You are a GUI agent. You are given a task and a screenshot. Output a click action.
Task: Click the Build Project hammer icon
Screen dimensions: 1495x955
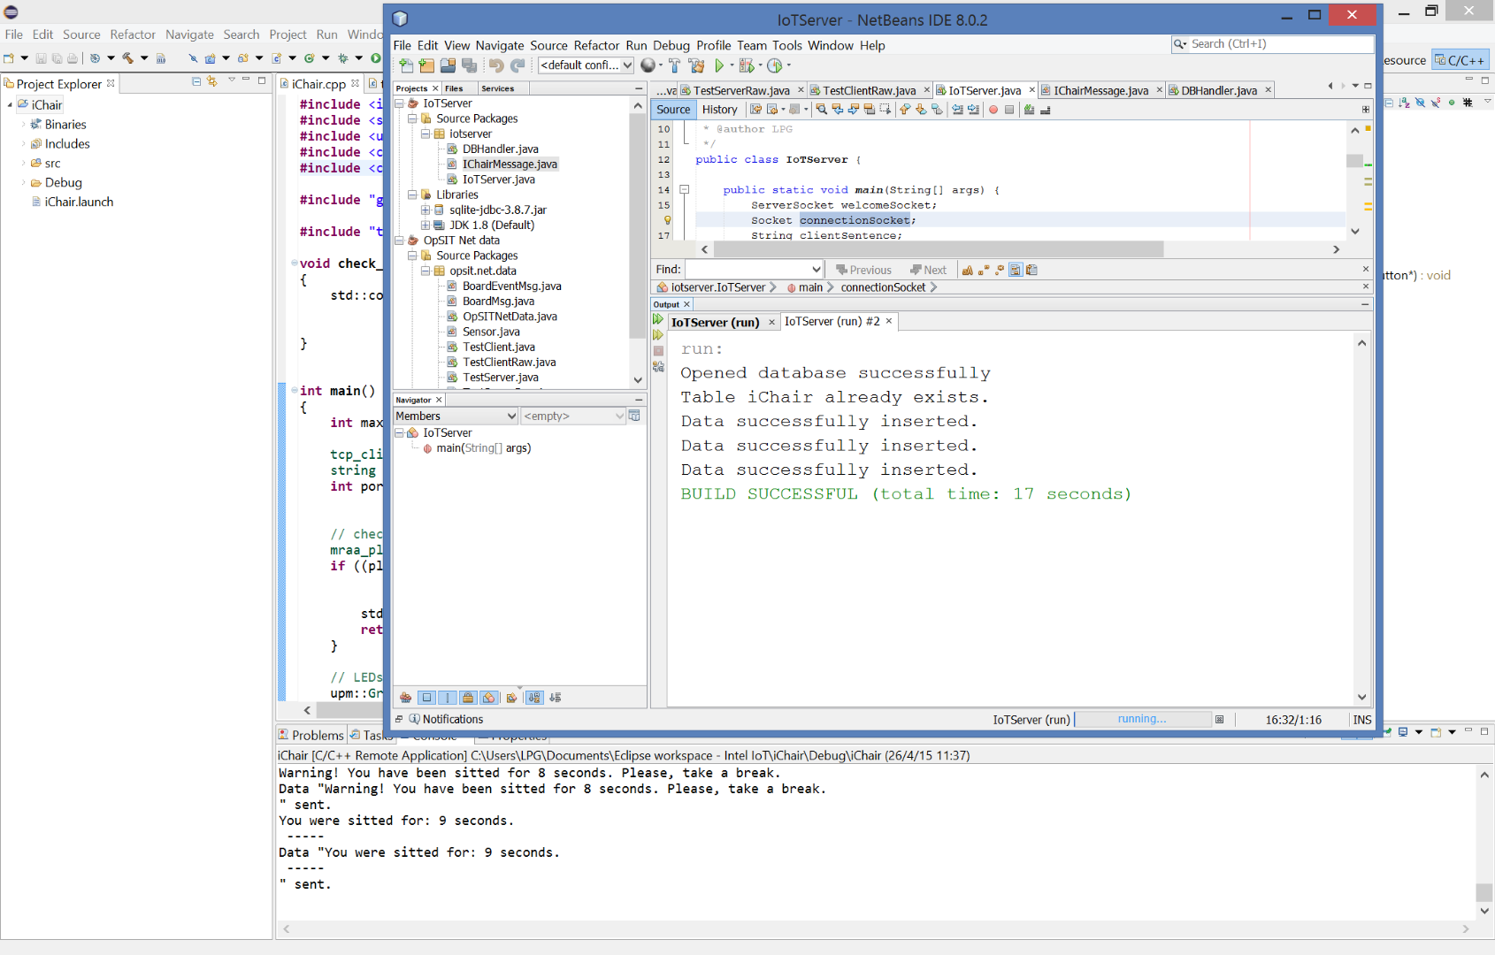(x=675, y=65)
